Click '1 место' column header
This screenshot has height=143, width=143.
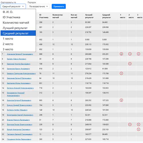(122, 16)
